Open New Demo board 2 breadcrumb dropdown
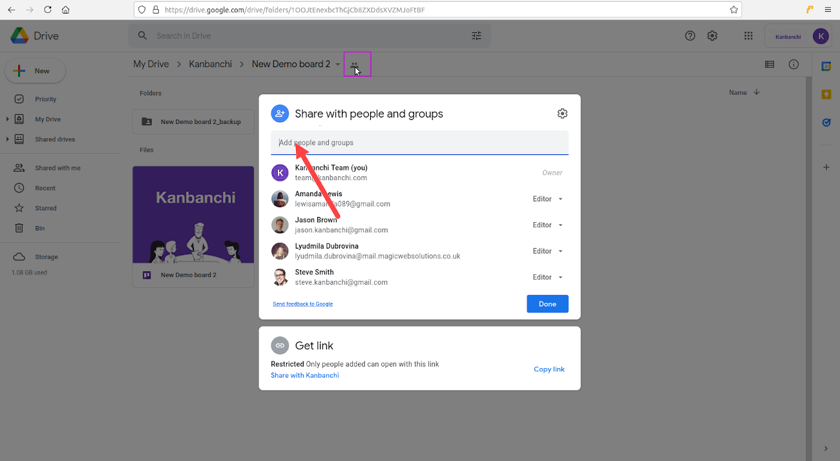 [x=337, y=65]
